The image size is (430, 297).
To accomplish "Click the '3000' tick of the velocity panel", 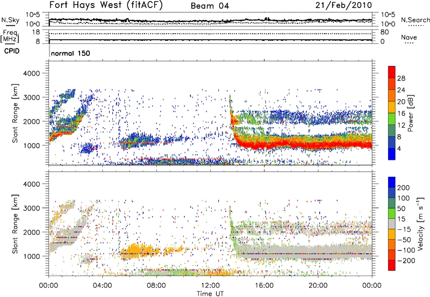I will [x=31, y=208].
